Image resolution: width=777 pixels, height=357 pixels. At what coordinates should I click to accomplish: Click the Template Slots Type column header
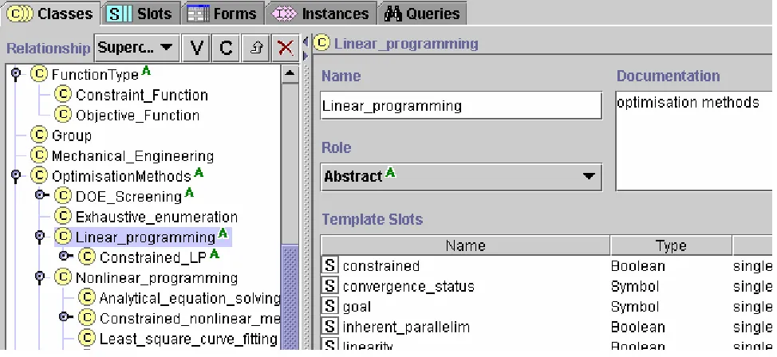(x=672, y=245)
